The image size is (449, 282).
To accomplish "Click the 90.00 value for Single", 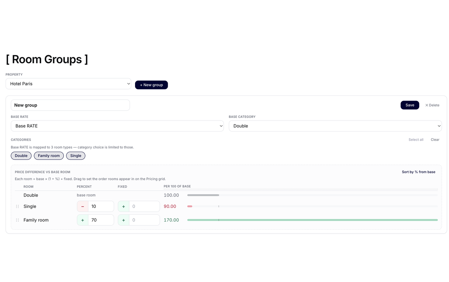I will point(170,206).
